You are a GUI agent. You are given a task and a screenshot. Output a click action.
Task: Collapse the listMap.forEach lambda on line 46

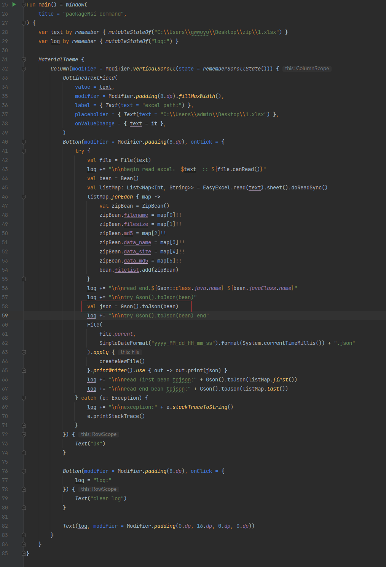pyautogui.click(x=24, y=197)
